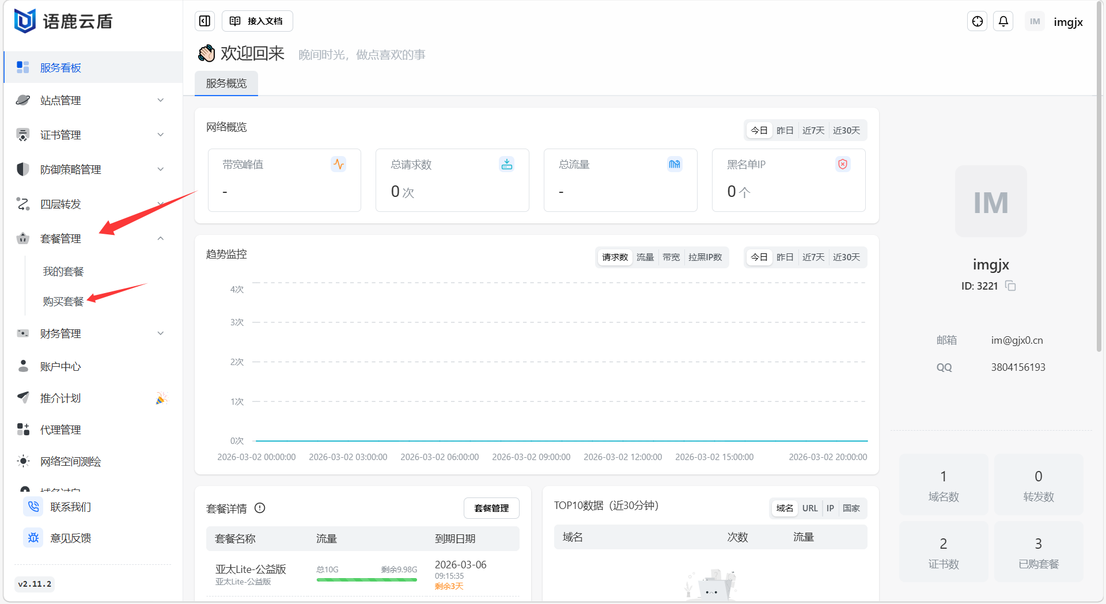Click the large IM profile avatar
This screenshot has height=604, width=1106.
990,202
